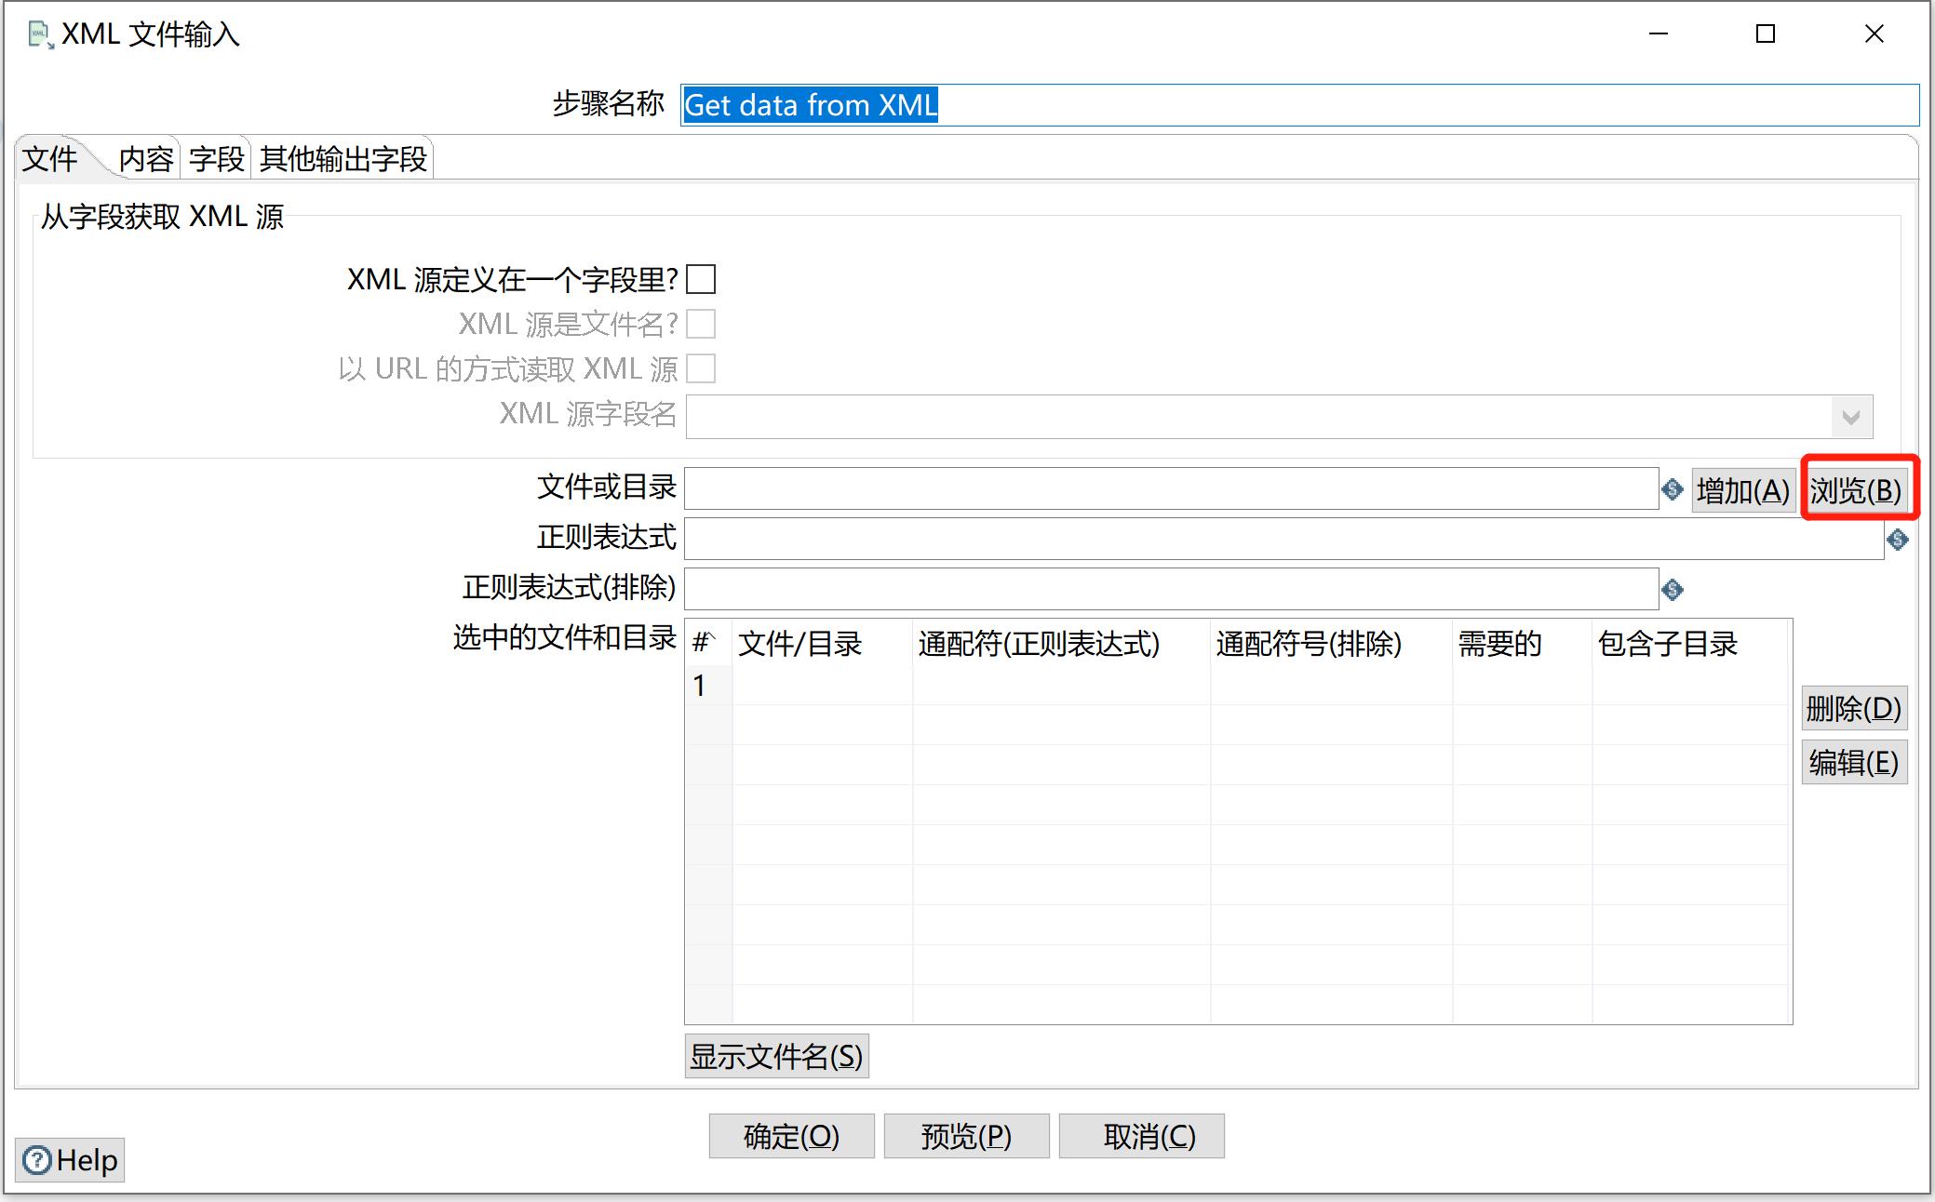Focus the 正则表达式 input field
The height and width of the screenshot is (1202, 1935).
(x=1283, y=539)
